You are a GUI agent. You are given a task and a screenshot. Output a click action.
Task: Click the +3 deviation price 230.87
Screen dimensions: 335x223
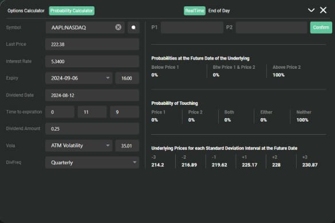(310, 165)
